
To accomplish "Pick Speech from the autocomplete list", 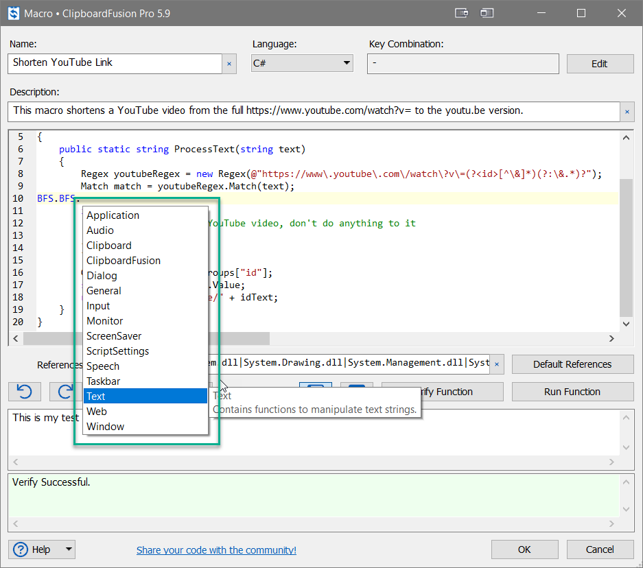I will point(145,366).
